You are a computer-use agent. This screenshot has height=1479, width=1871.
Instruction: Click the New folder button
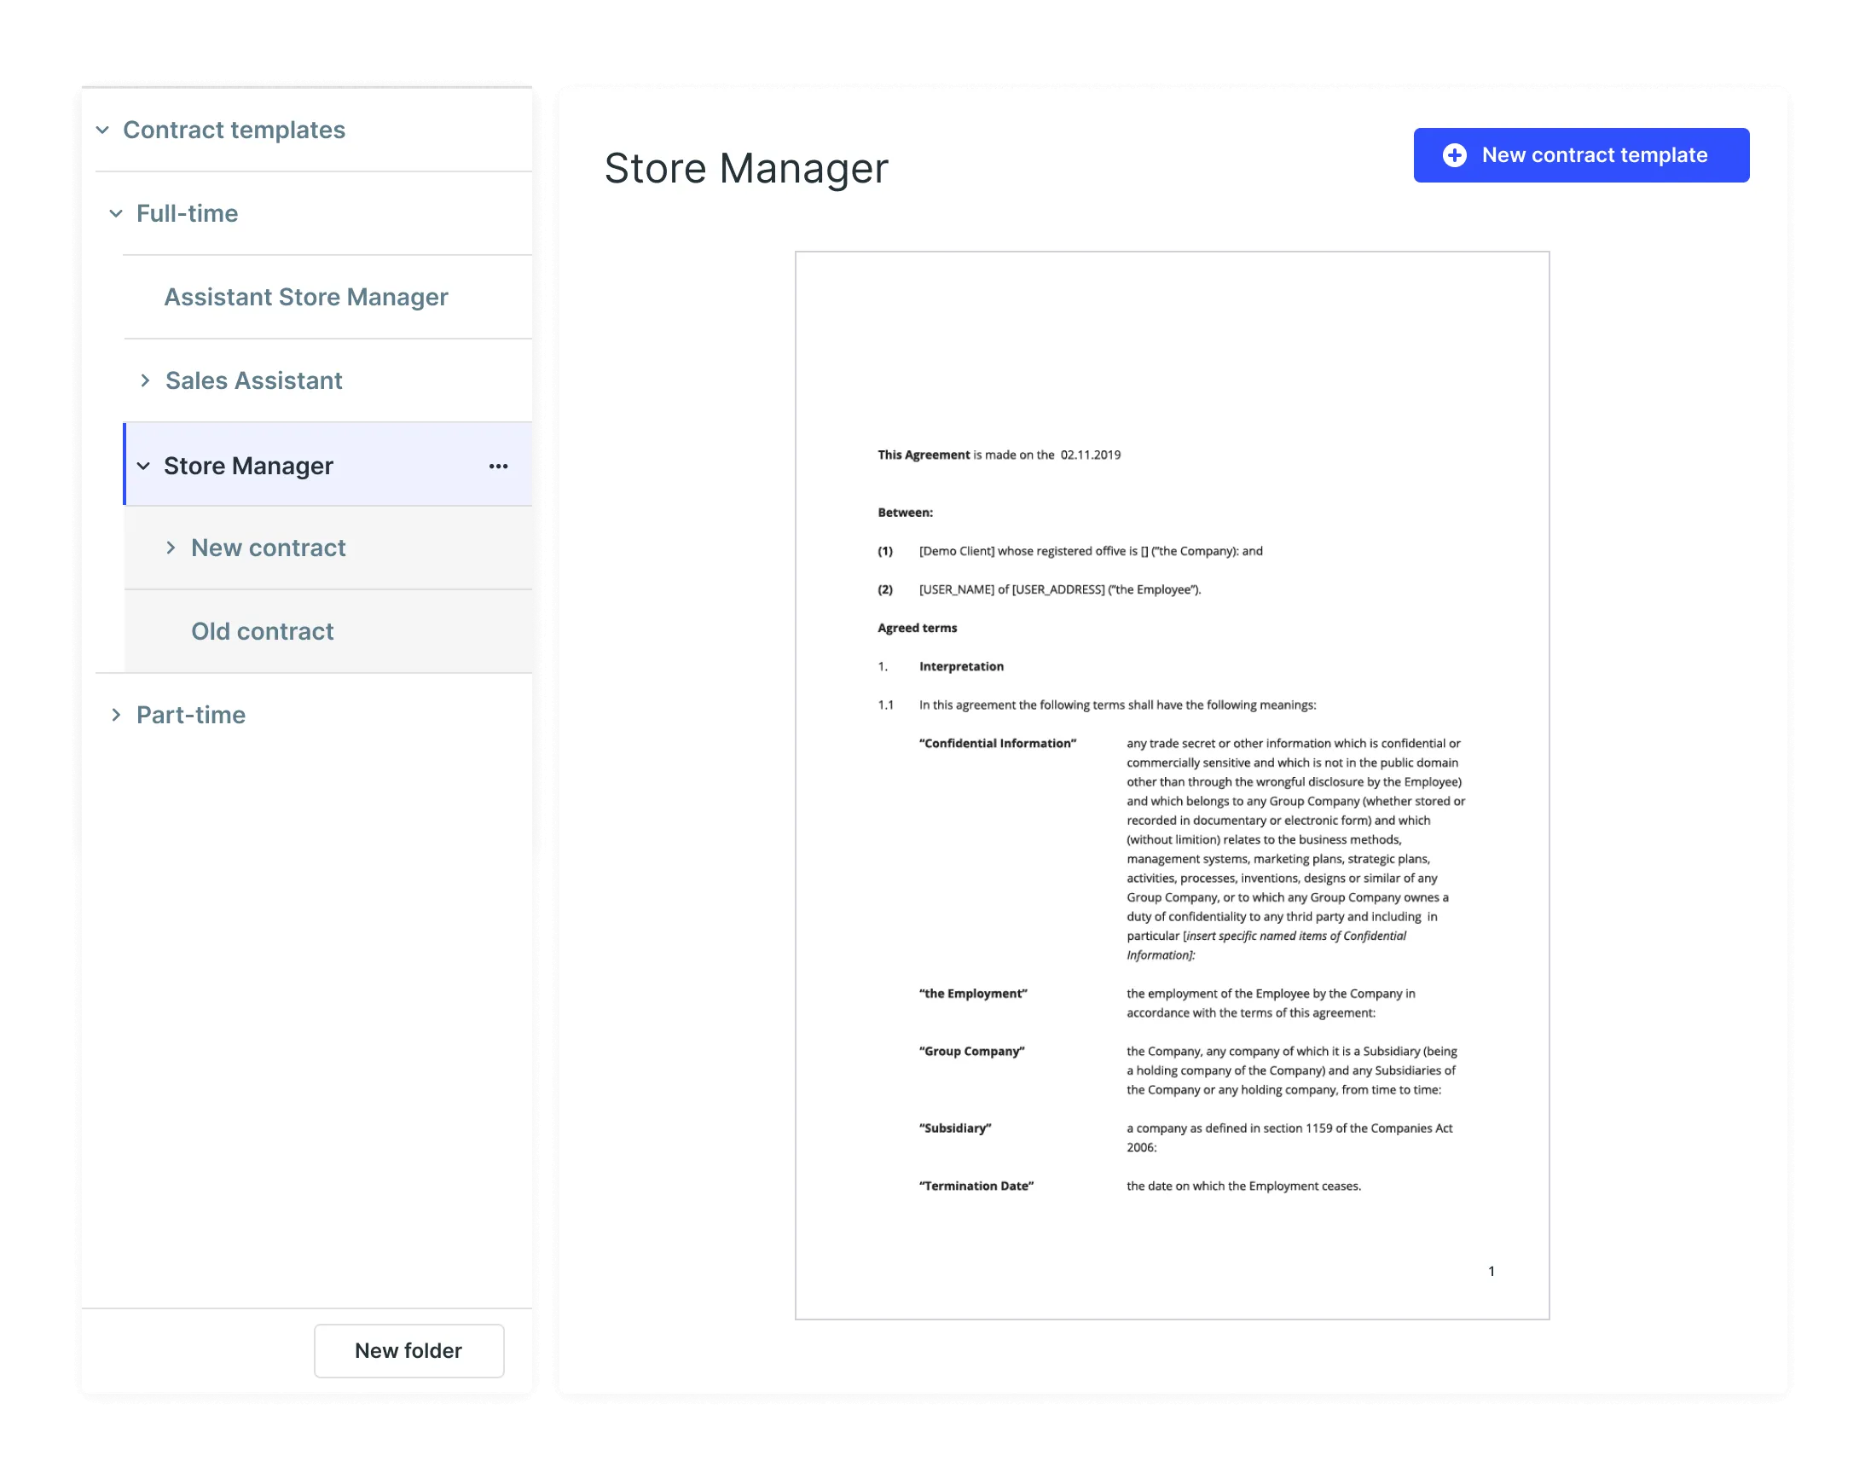[407, 1348]
